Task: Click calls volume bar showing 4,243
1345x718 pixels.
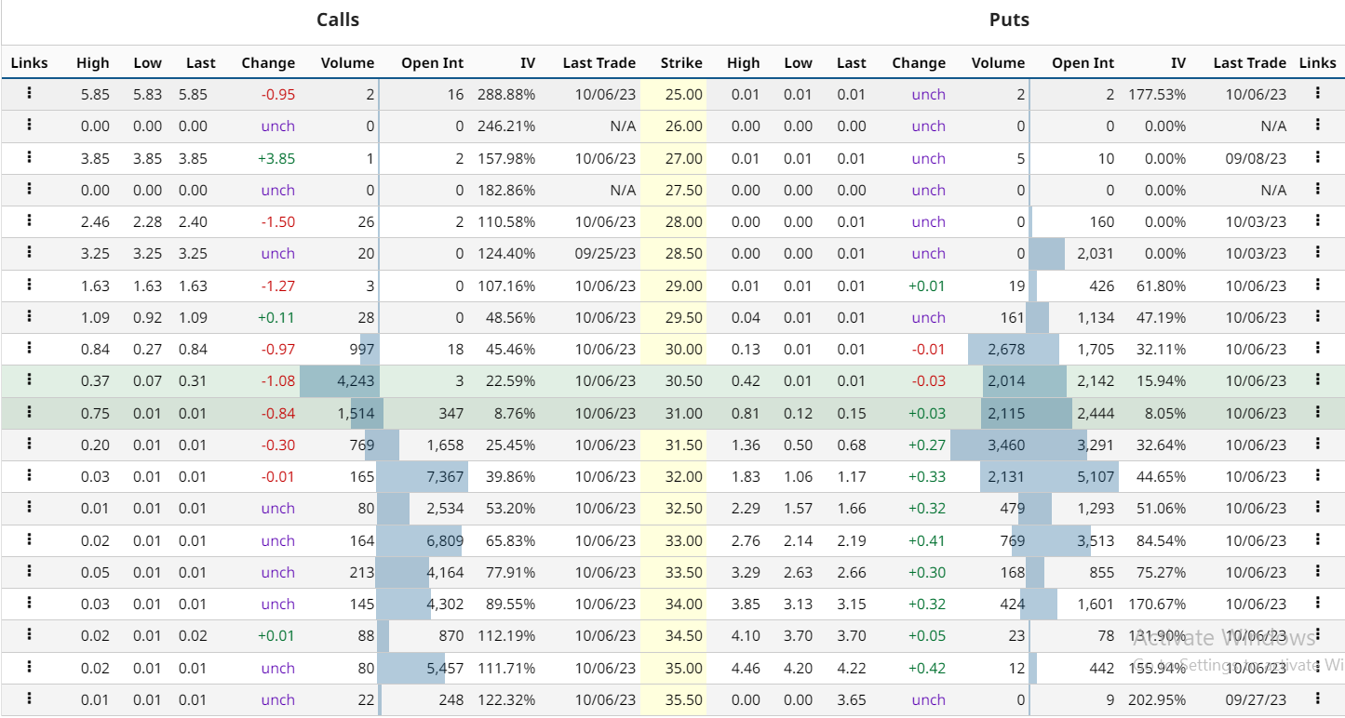Action: tap(339, 380)
